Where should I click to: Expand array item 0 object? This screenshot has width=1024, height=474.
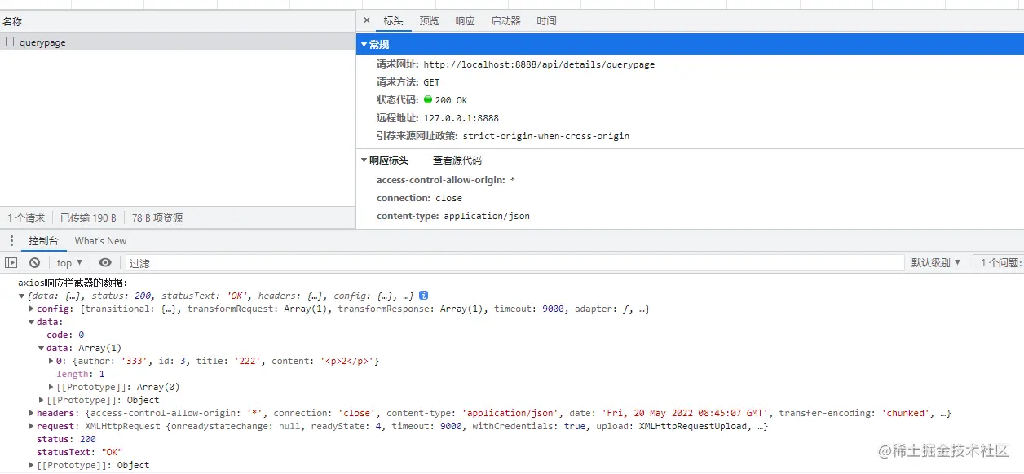click(x=51, y=361)
